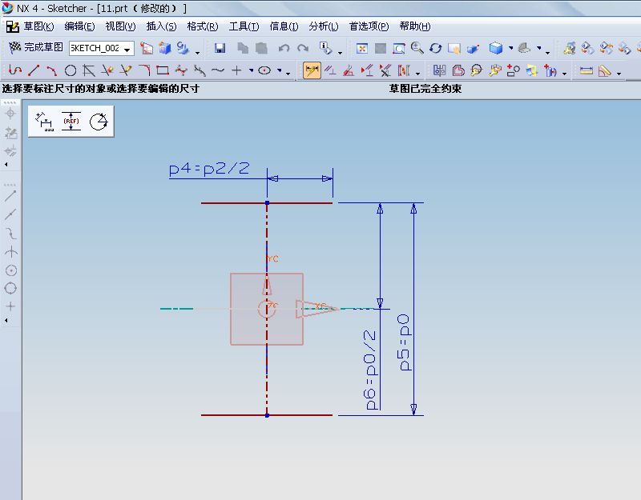Viewport: 641px width, 500px height.
Task: Open the 格式(R) Format menu
Action: (x=203, y=26)
